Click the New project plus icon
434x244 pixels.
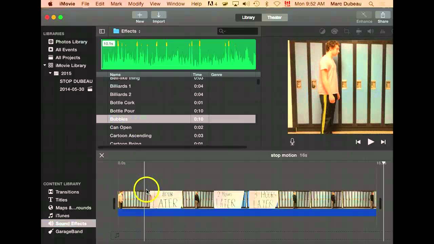(x=140, y=15)
